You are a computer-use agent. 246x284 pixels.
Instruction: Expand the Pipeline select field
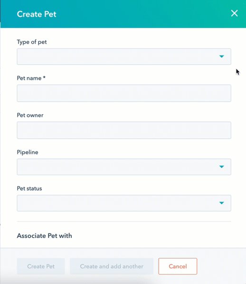coord(124,167)
